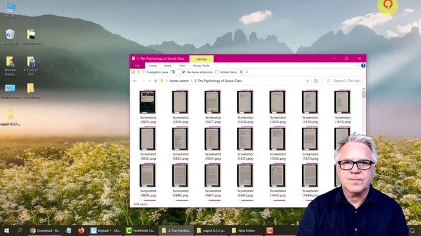Click the Manage contextual tab
Image resolution: width=421 pixels, height=236 pixels.
[x=201, y=59]
